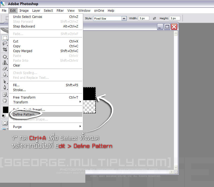Open the Window menu
214x187 pixels.
(84, 11)
